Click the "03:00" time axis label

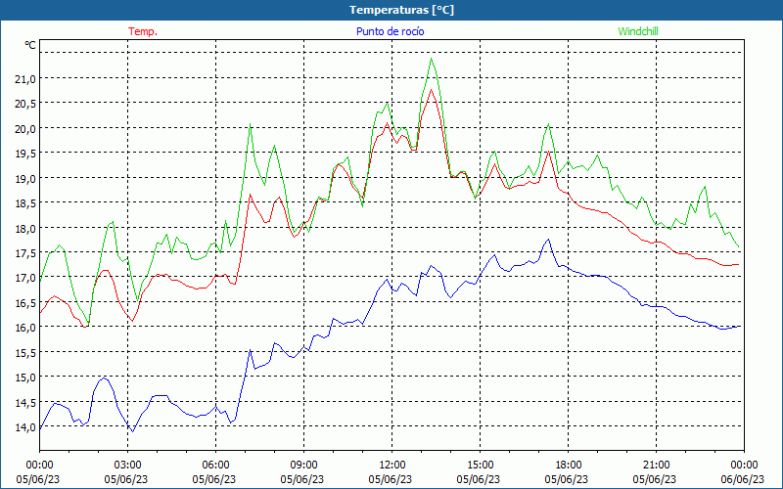coord(127,465)
